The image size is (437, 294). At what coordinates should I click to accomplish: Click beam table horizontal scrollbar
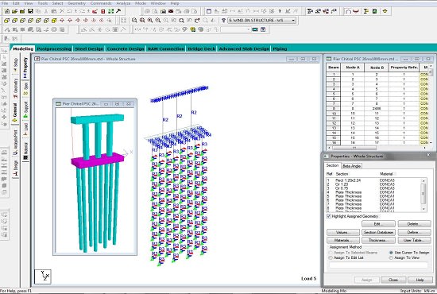point(377,148)
